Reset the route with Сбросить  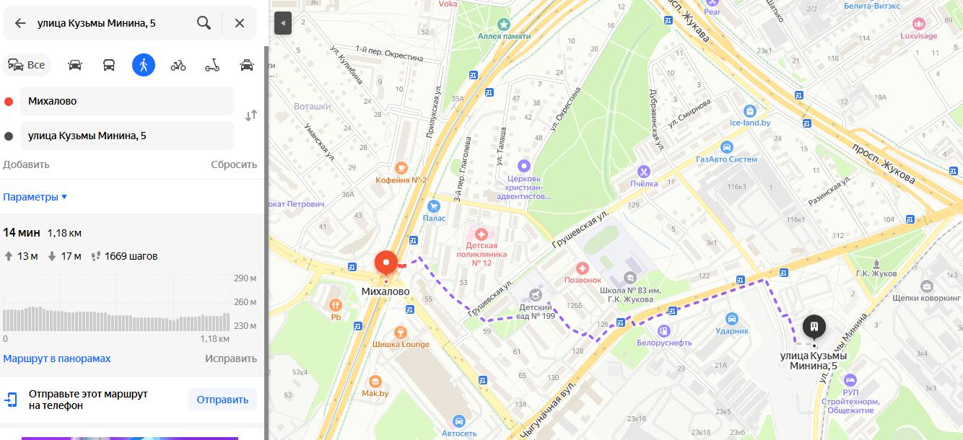pos(234,164)
